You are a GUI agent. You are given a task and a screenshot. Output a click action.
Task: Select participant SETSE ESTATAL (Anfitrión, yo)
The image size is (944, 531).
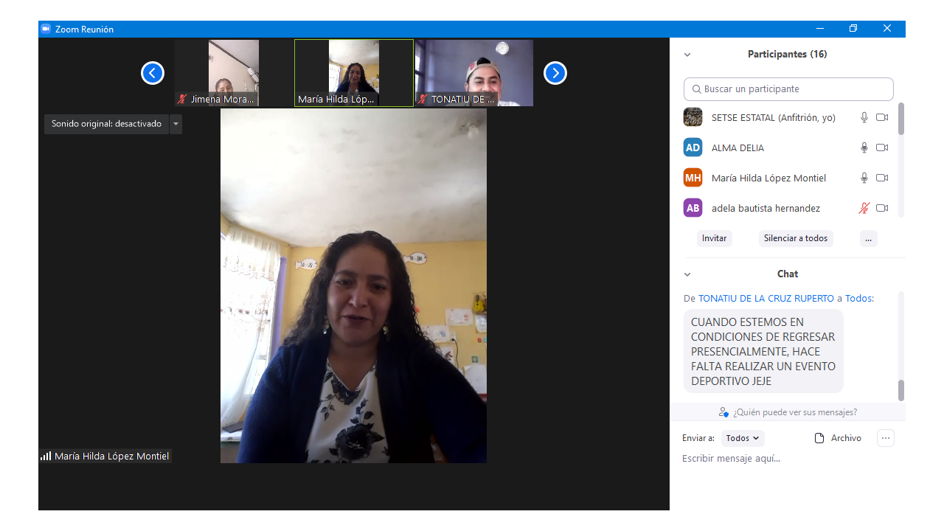[x=773, y=117]
